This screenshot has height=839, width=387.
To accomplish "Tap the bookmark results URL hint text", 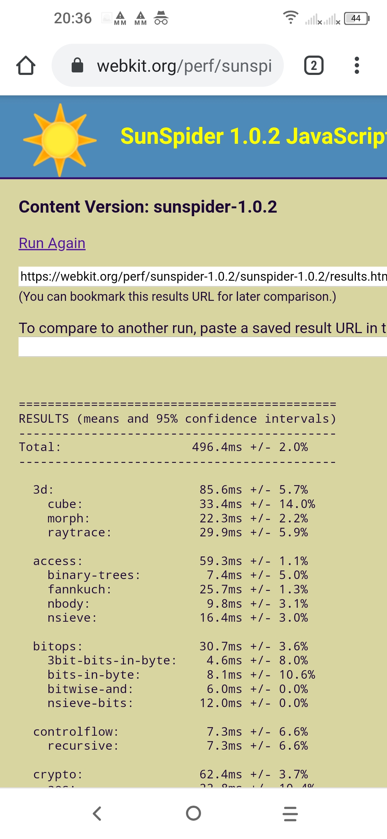I will pos(177,297).
